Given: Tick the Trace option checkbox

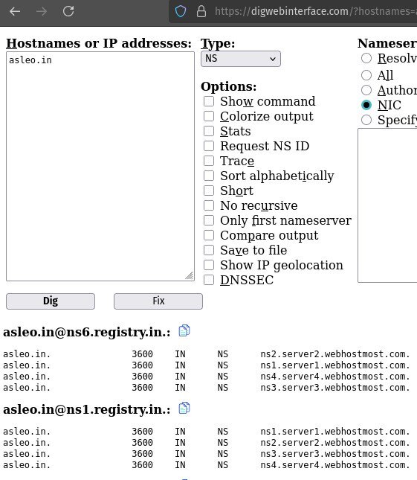Looking at the screenshot, I should pyautogui.click(x=209, y=161).
